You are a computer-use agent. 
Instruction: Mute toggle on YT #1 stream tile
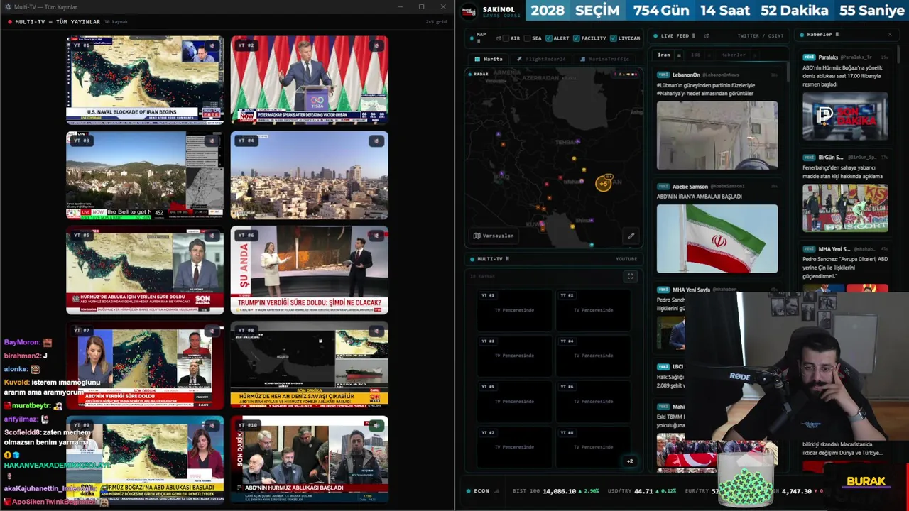coord(212,45)
